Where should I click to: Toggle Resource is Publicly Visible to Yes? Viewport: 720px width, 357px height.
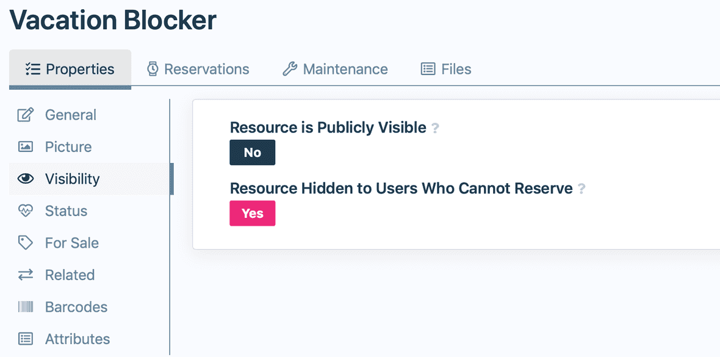[x=252, y=152]
